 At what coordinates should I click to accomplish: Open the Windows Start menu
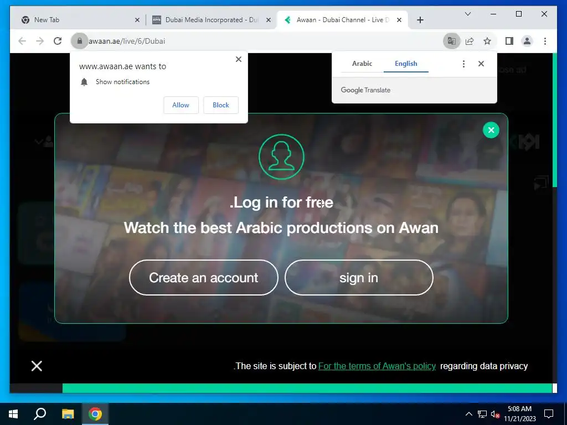(x=13, y=414)
